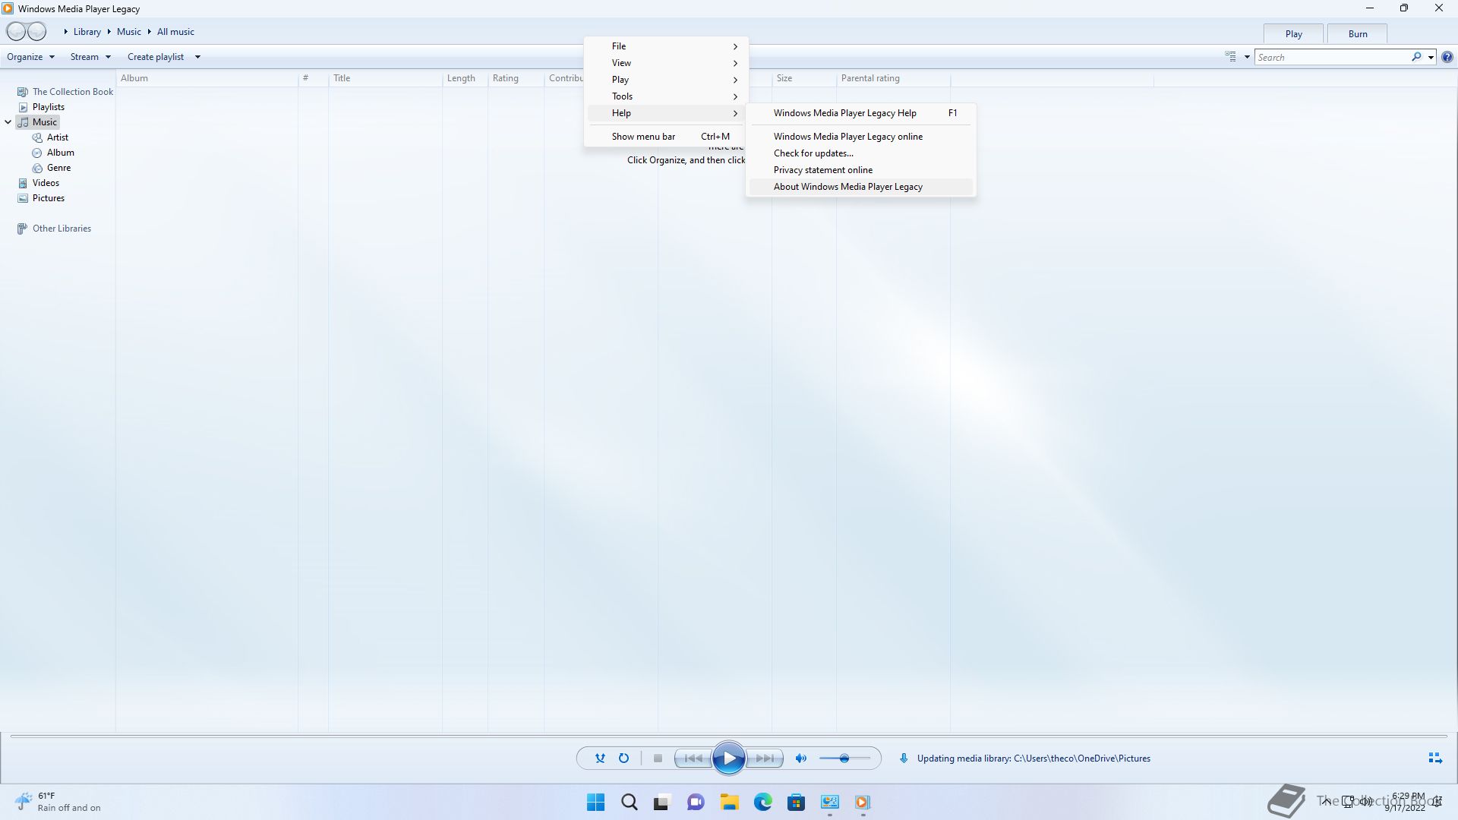Switch to Now Playing view
The height and width of the screenshot is (820, 1458).
click(1434, 758)
